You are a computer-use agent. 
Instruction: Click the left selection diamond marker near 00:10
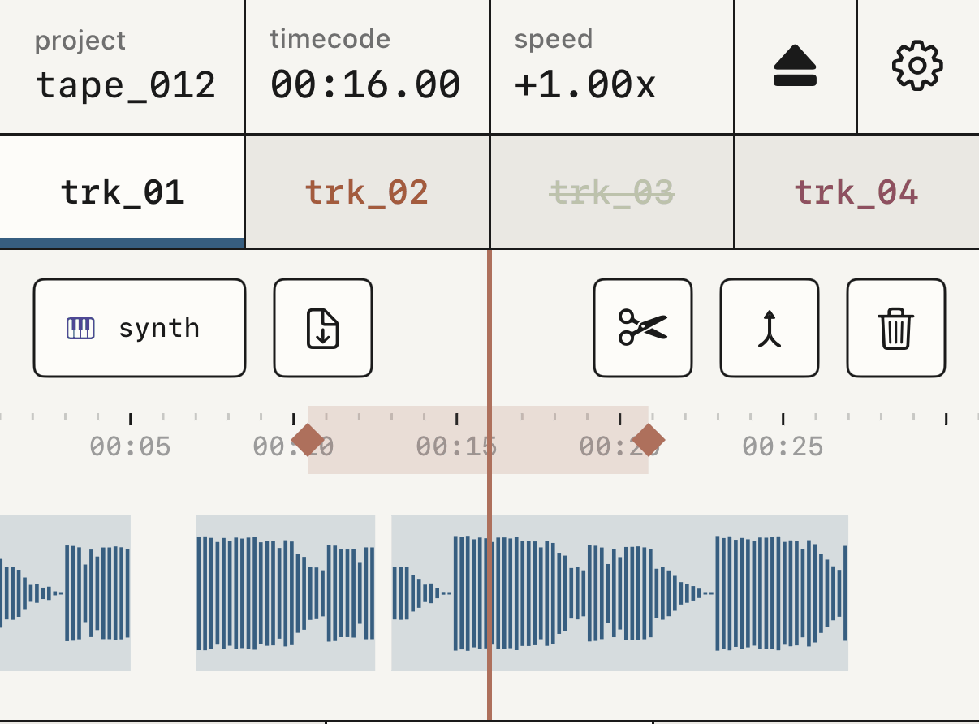[x=308, y=440]
